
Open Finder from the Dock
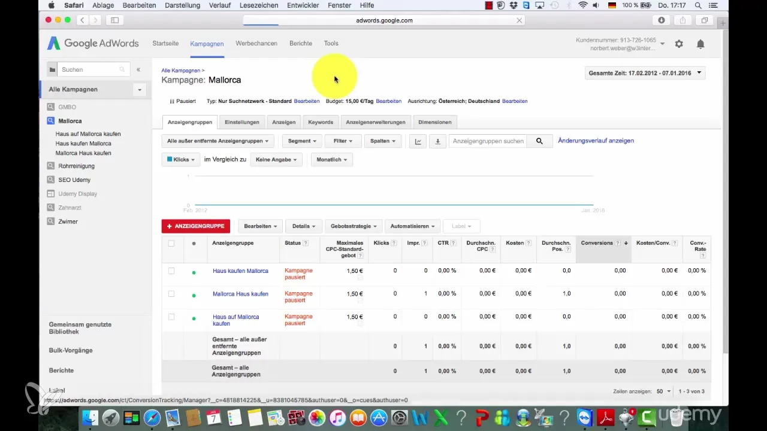click(90, 417)
